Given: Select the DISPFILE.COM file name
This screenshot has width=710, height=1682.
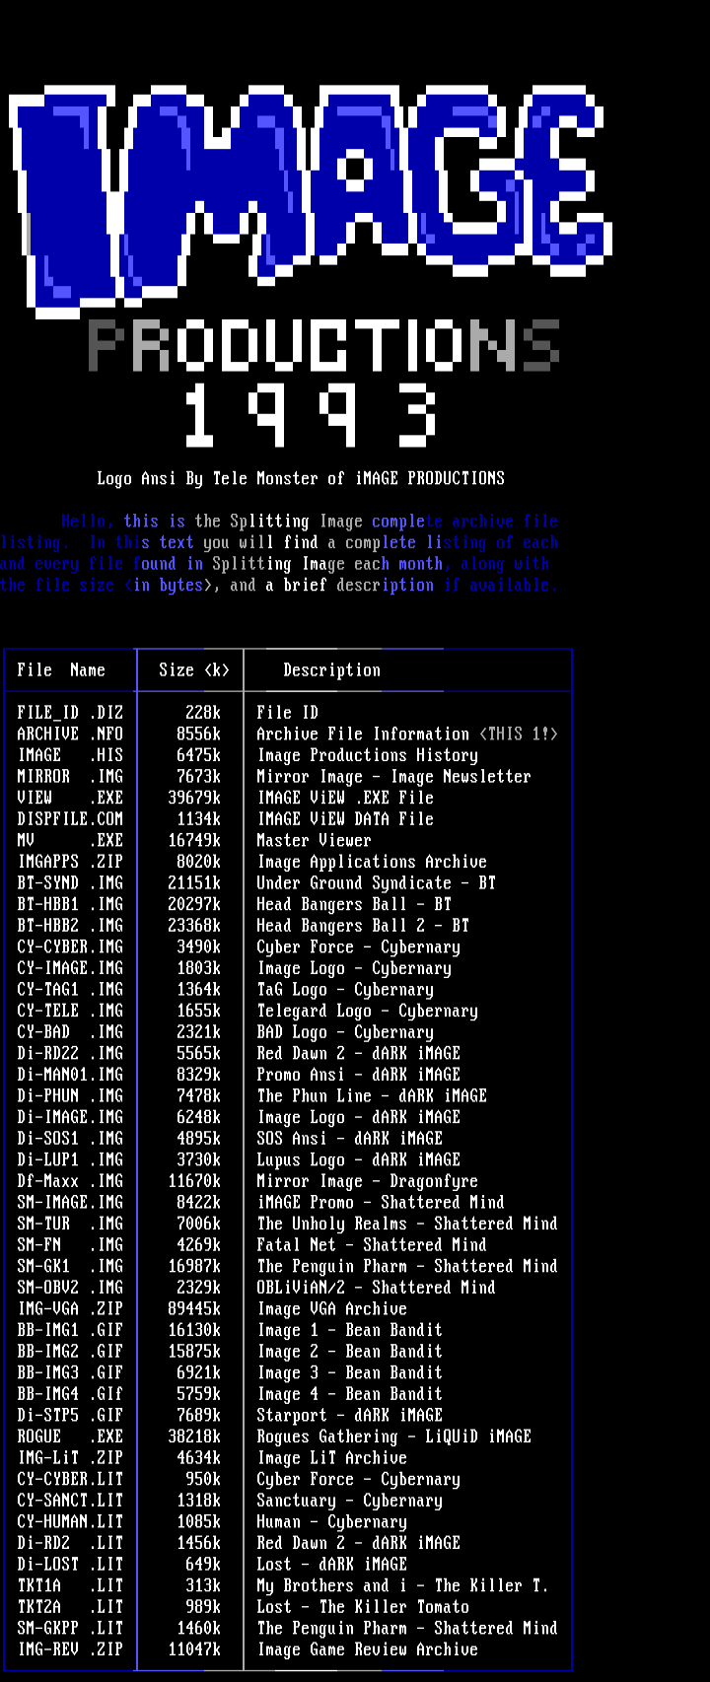Looking at the screenshot, I should [70, 819].
